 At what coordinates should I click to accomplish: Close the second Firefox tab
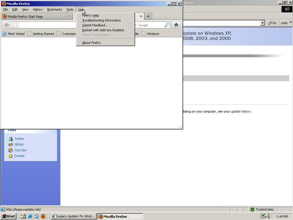pos(141,16)
